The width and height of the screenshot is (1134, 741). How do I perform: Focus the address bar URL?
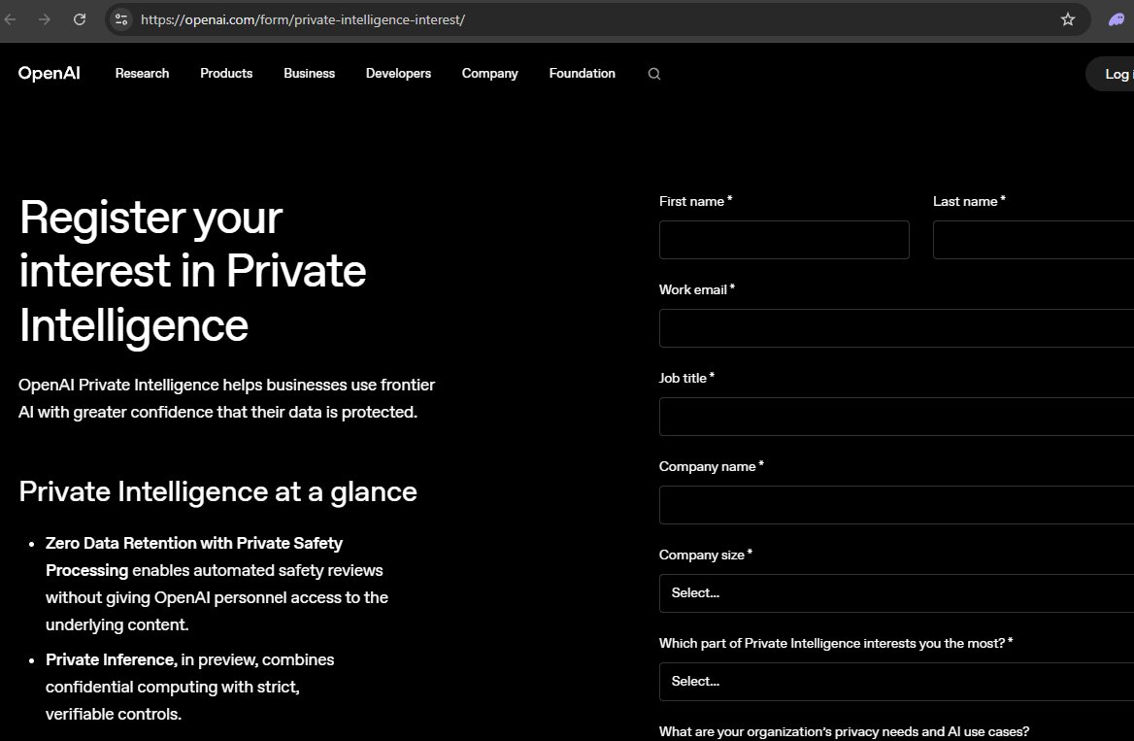click(x=303, y=19)
